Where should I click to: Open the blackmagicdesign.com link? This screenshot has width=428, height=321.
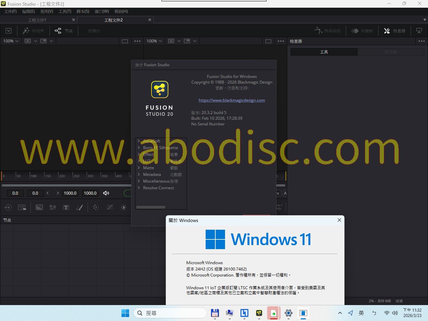(232, 100)
